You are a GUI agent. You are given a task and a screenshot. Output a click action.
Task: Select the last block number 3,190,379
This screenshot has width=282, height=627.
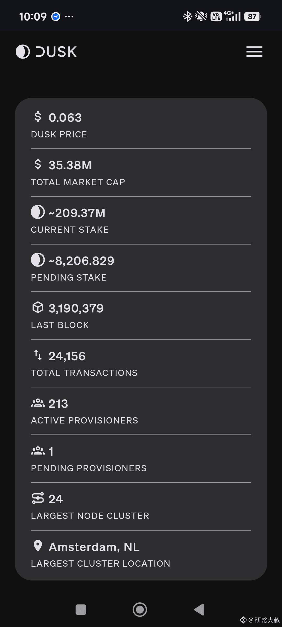click(76, 309)
